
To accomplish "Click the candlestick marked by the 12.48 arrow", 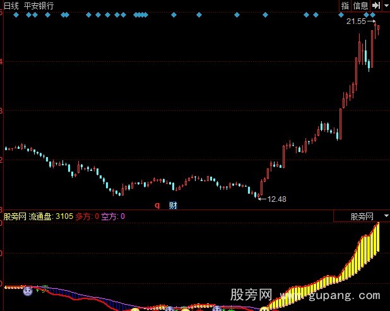I will (x=259, y=196).
